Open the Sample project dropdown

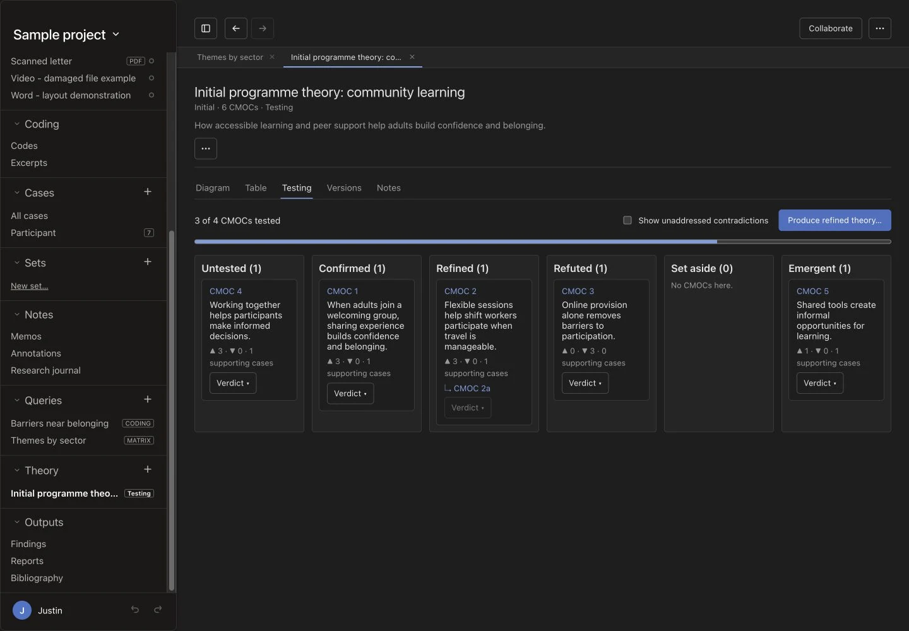pos(66,35)
